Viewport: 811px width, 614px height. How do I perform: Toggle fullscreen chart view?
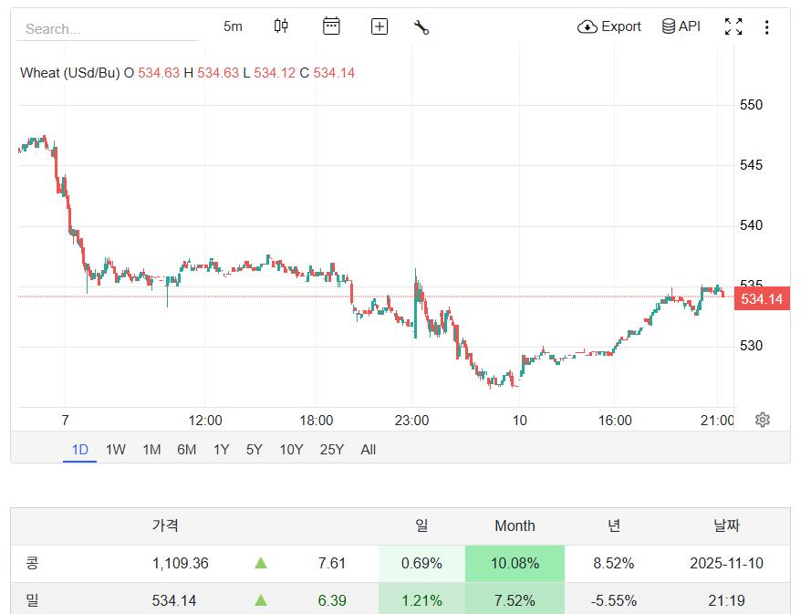point(733,26)
